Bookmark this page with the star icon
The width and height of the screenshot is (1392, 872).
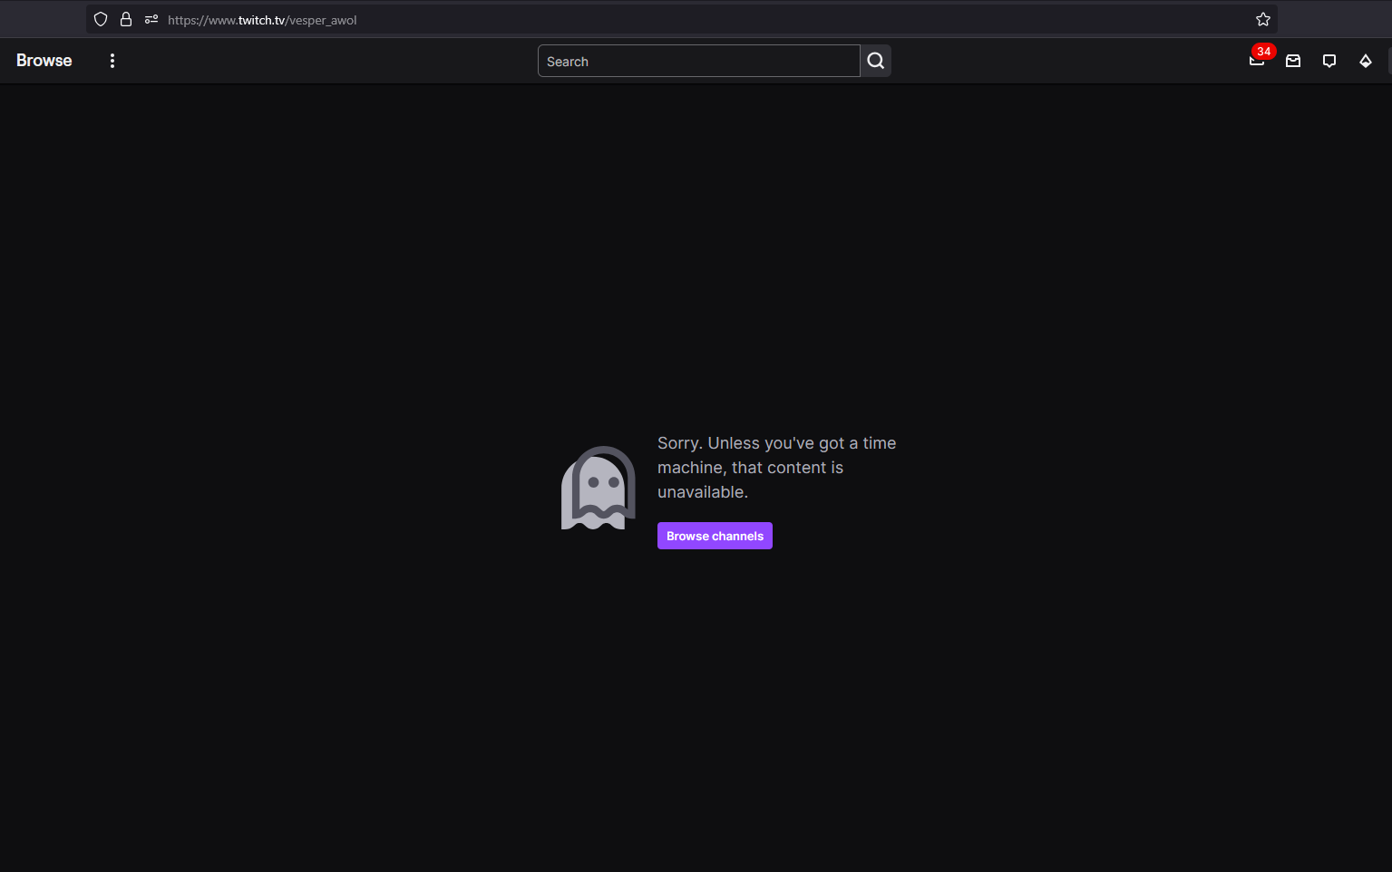[x=1262, y=19]
